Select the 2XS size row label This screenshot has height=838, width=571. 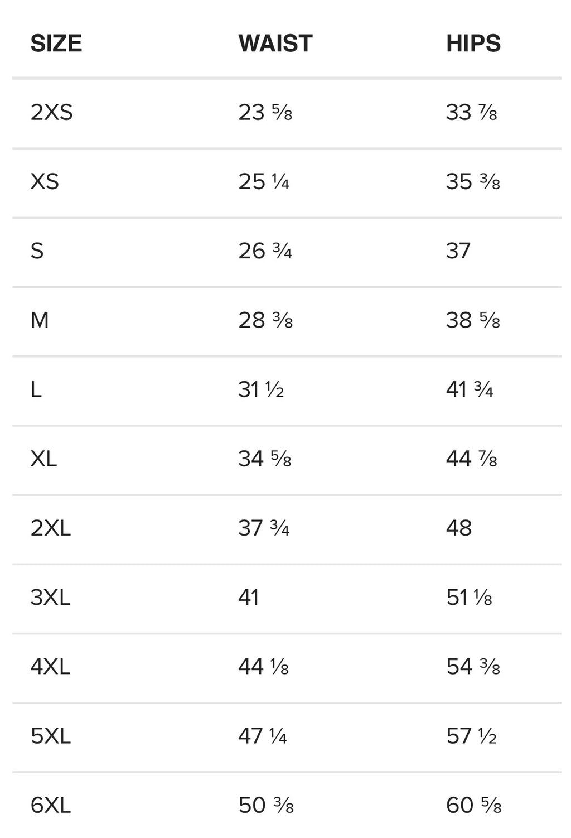(51, 113)
